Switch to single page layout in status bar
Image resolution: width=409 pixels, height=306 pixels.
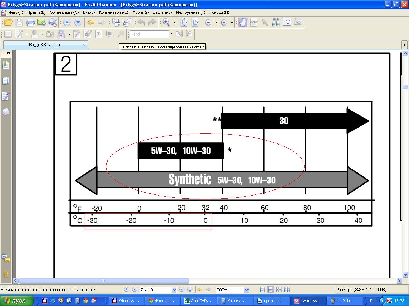tap(262, 289)
